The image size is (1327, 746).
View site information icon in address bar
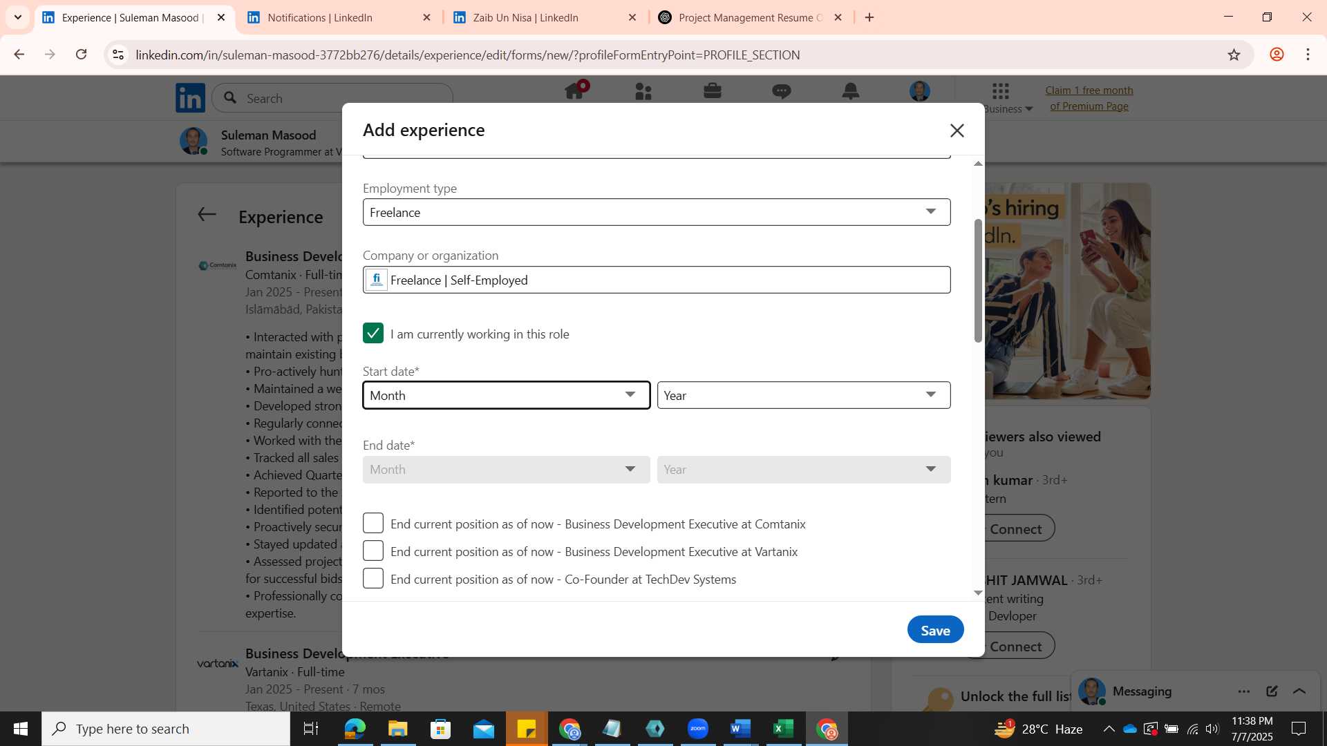pyautogui.click(x=118, y=55)
